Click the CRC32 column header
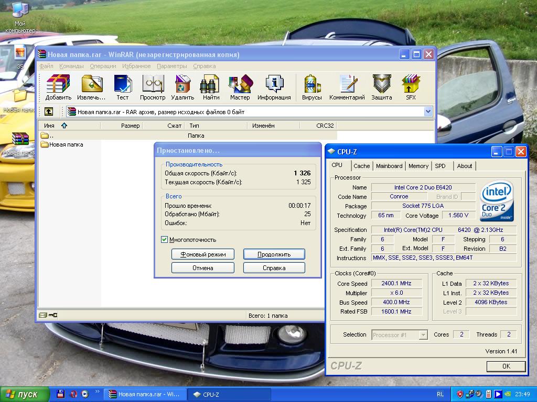 318,126
